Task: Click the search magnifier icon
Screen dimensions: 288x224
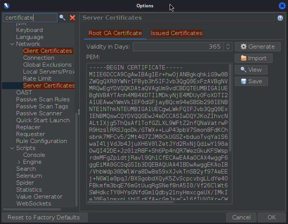Action: pos(62,18)
